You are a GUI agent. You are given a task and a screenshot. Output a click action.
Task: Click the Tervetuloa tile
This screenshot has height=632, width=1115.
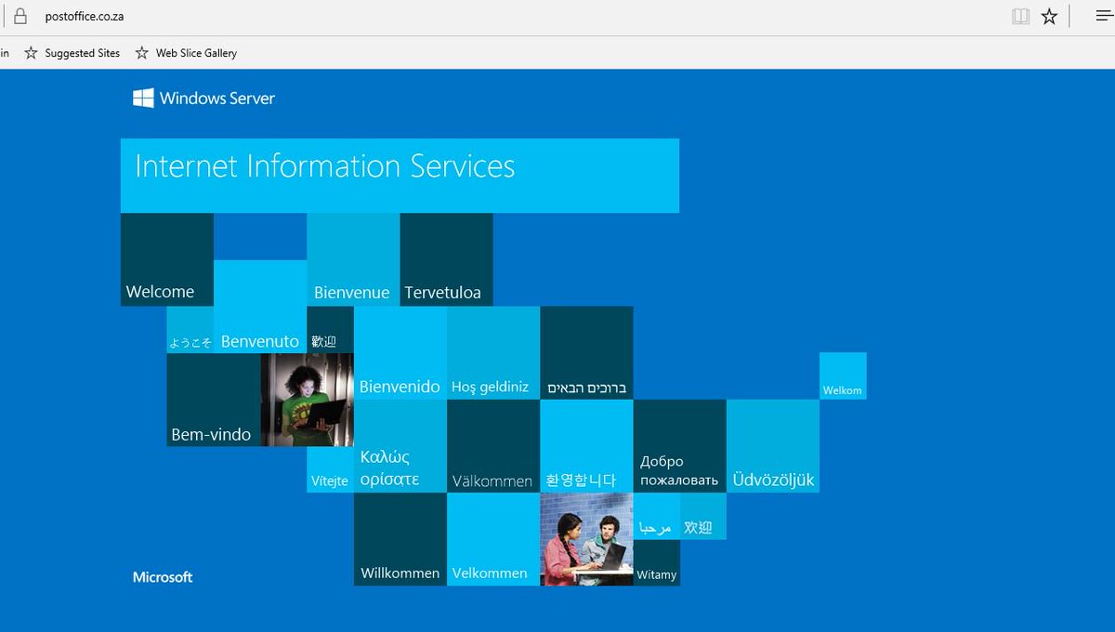446,259
